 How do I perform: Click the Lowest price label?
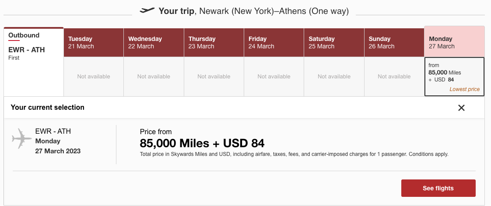(464, 89)
